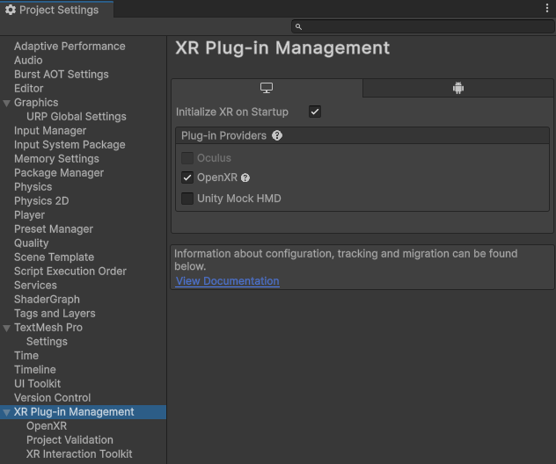The height and width of the screenshot is (464, 556).
Task: Open Project Validation settings
Action: [69, 440]
